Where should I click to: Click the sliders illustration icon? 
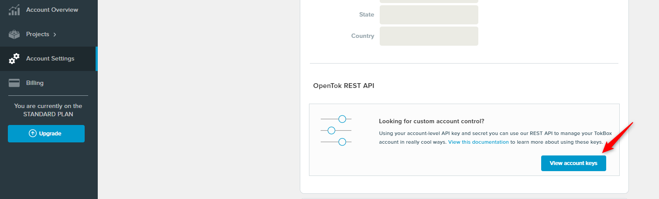(336, 131)
